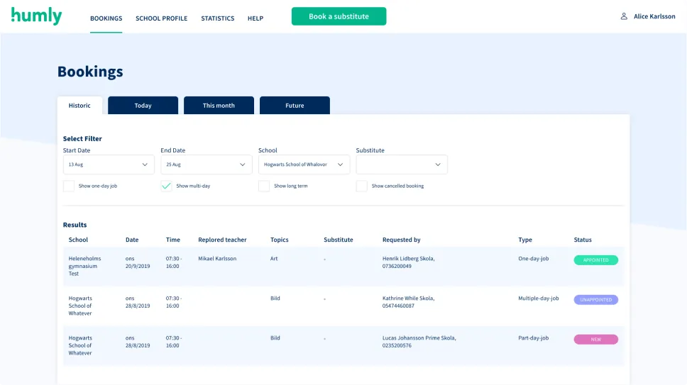Click the purple UNAPPOINTED status badge

click(x=595, y=300)
